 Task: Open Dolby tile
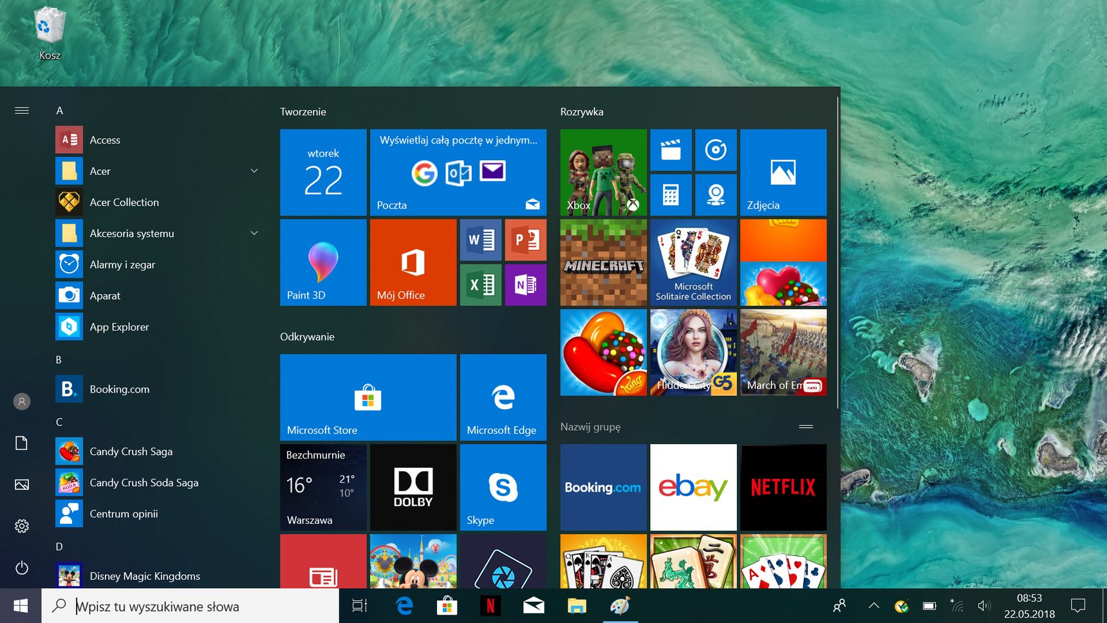point(413,487)
